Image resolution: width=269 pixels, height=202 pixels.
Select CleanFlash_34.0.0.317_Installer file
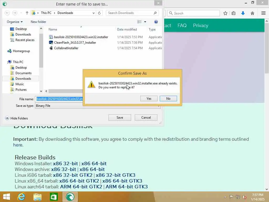pos(75,42)
